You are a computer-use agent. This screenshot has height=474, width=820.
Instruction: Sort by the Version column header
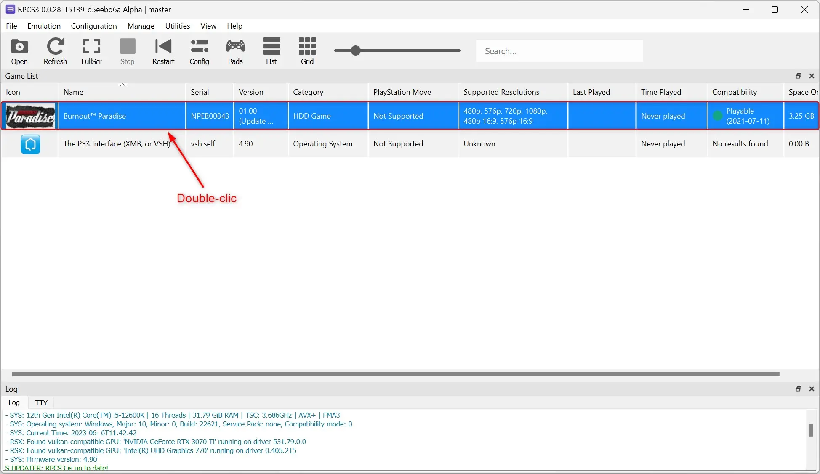pos(261,92)
